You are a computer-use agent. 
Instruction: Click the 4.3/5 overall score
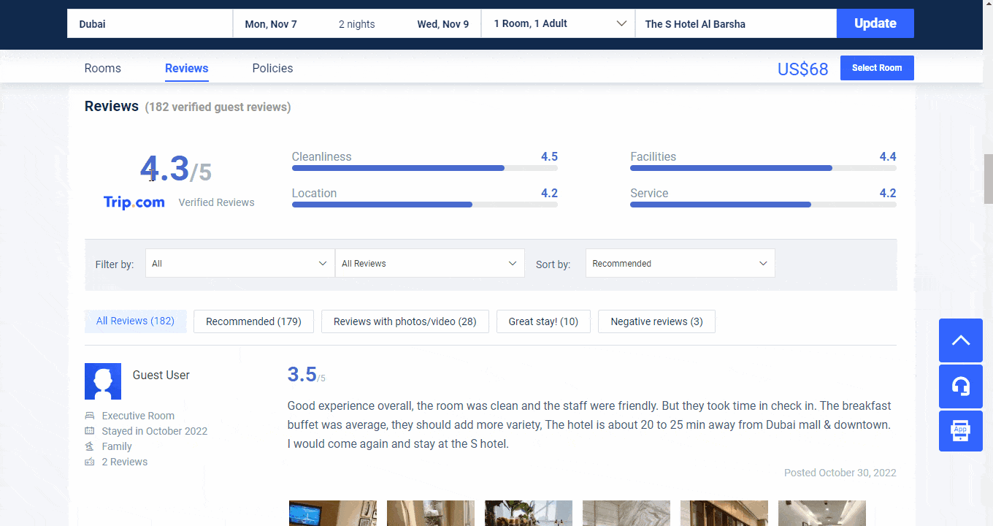click(176, 170)
